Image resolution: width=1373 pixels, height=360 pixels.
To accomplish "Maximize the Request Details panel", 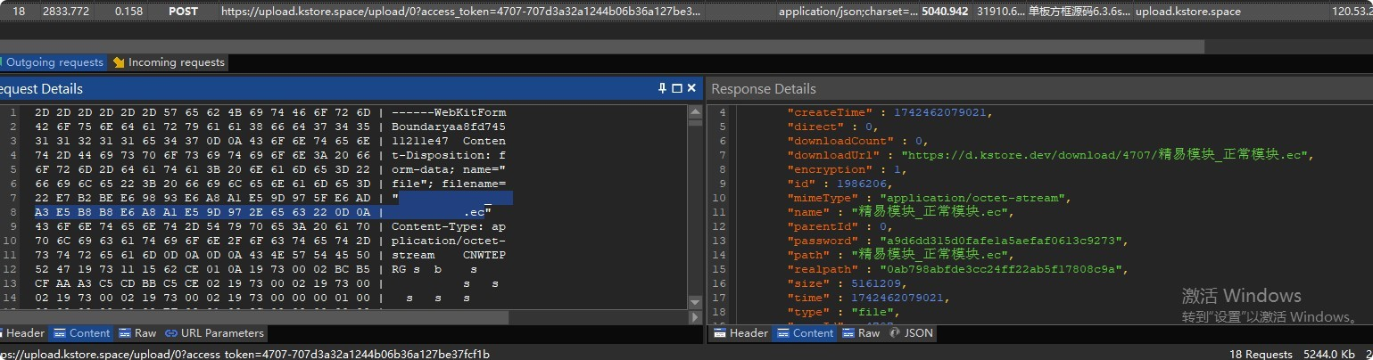I will coord(677,88).
